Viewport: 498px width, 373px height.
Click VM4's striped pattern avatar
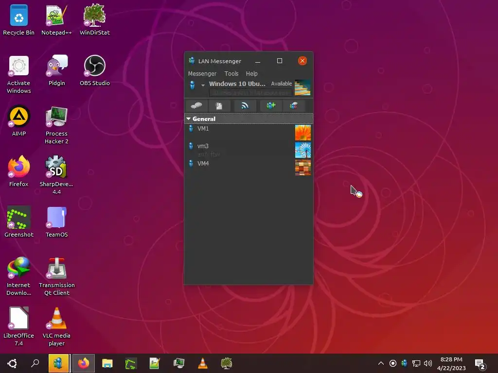tap(303, 168)
